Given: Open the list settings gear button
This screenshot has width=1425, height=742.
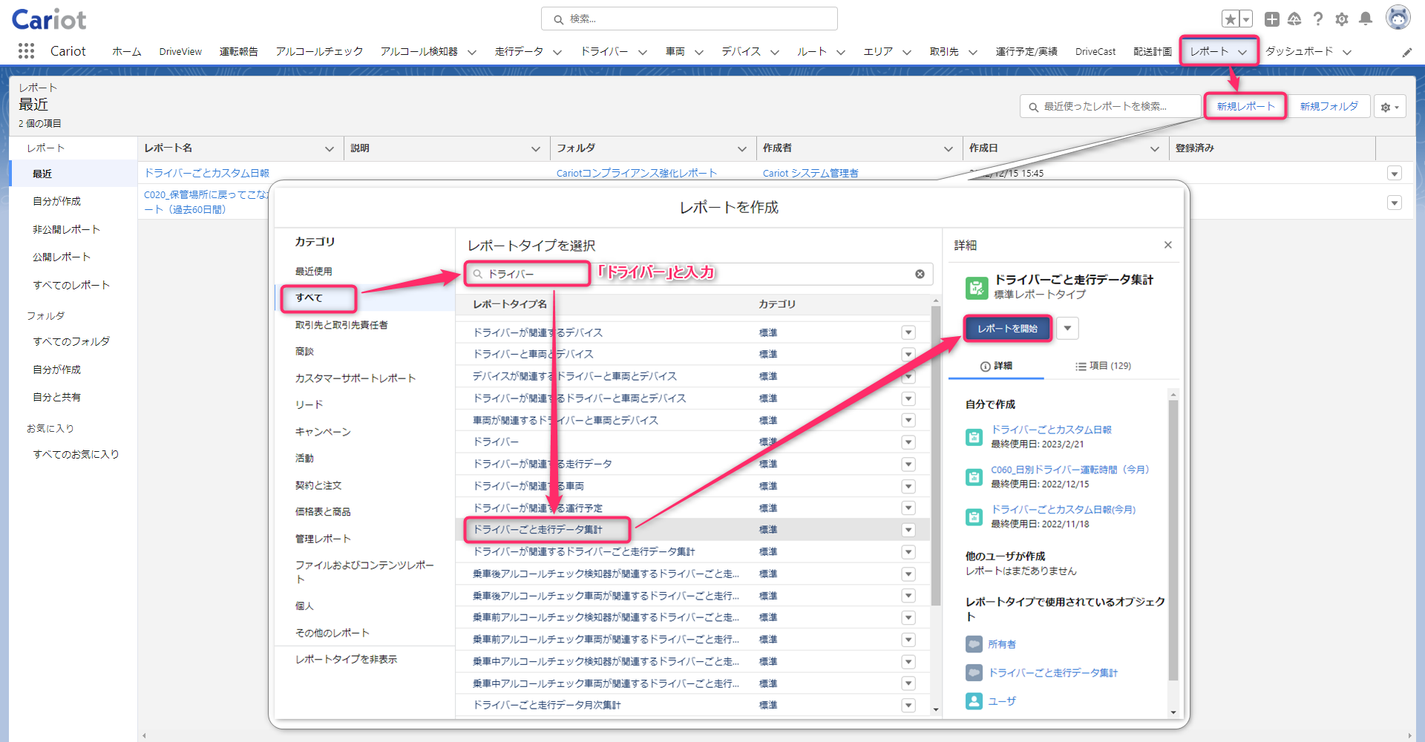Looking at the screenshot, I should pos(1390,107).
